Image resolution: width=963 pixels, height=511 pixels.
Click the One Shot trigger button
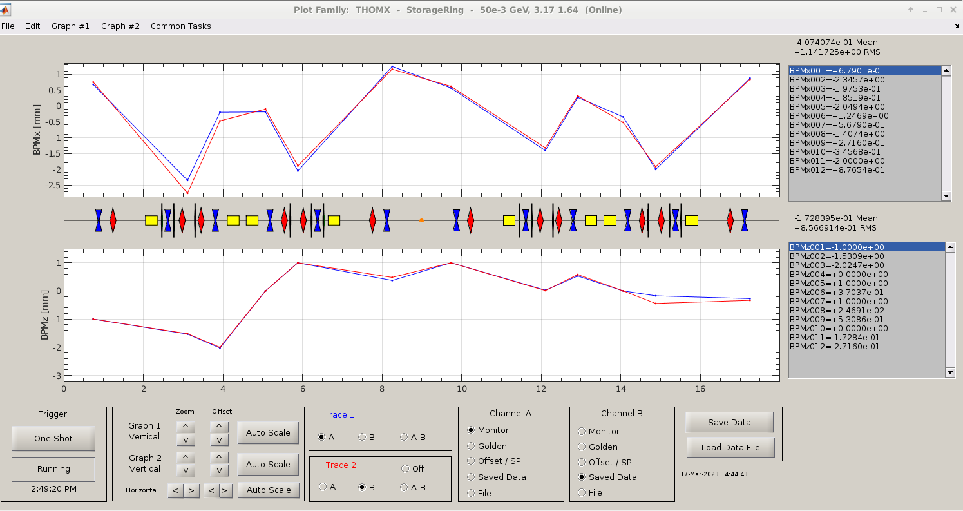(x=53, y=439)
